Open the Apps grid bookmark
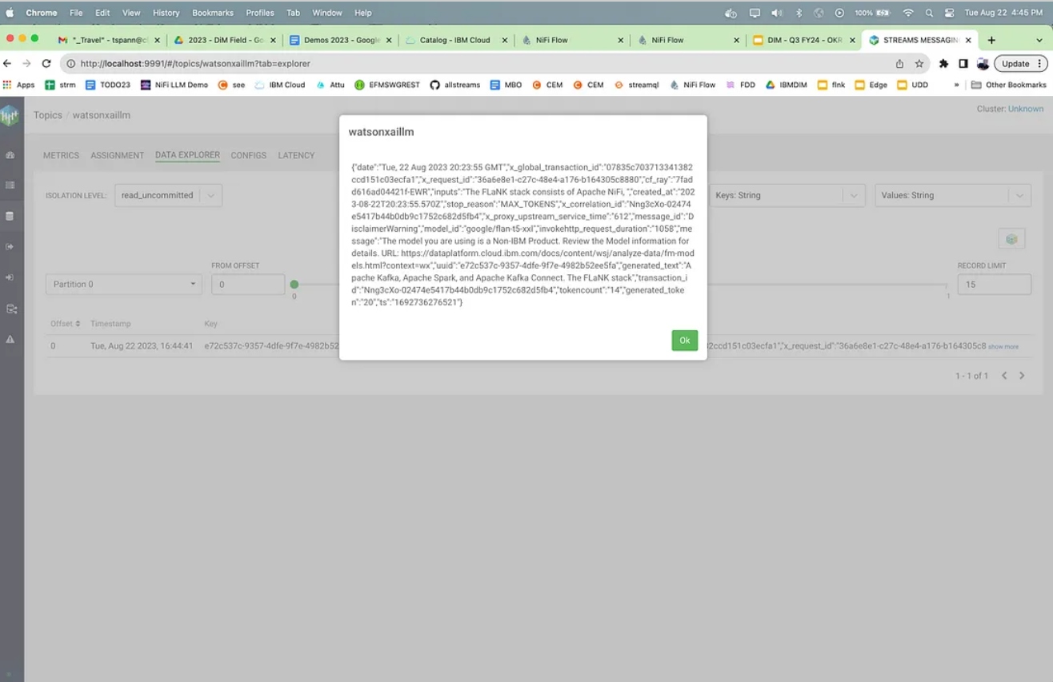 (19, 85)
